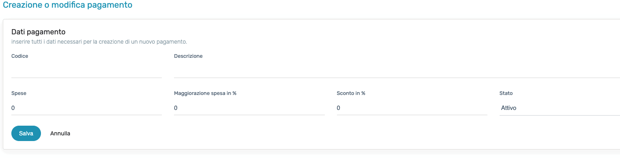The height and width of the screenshot is (158, 620).
Task: Click the Stato field label
Action: click(506, 93)
